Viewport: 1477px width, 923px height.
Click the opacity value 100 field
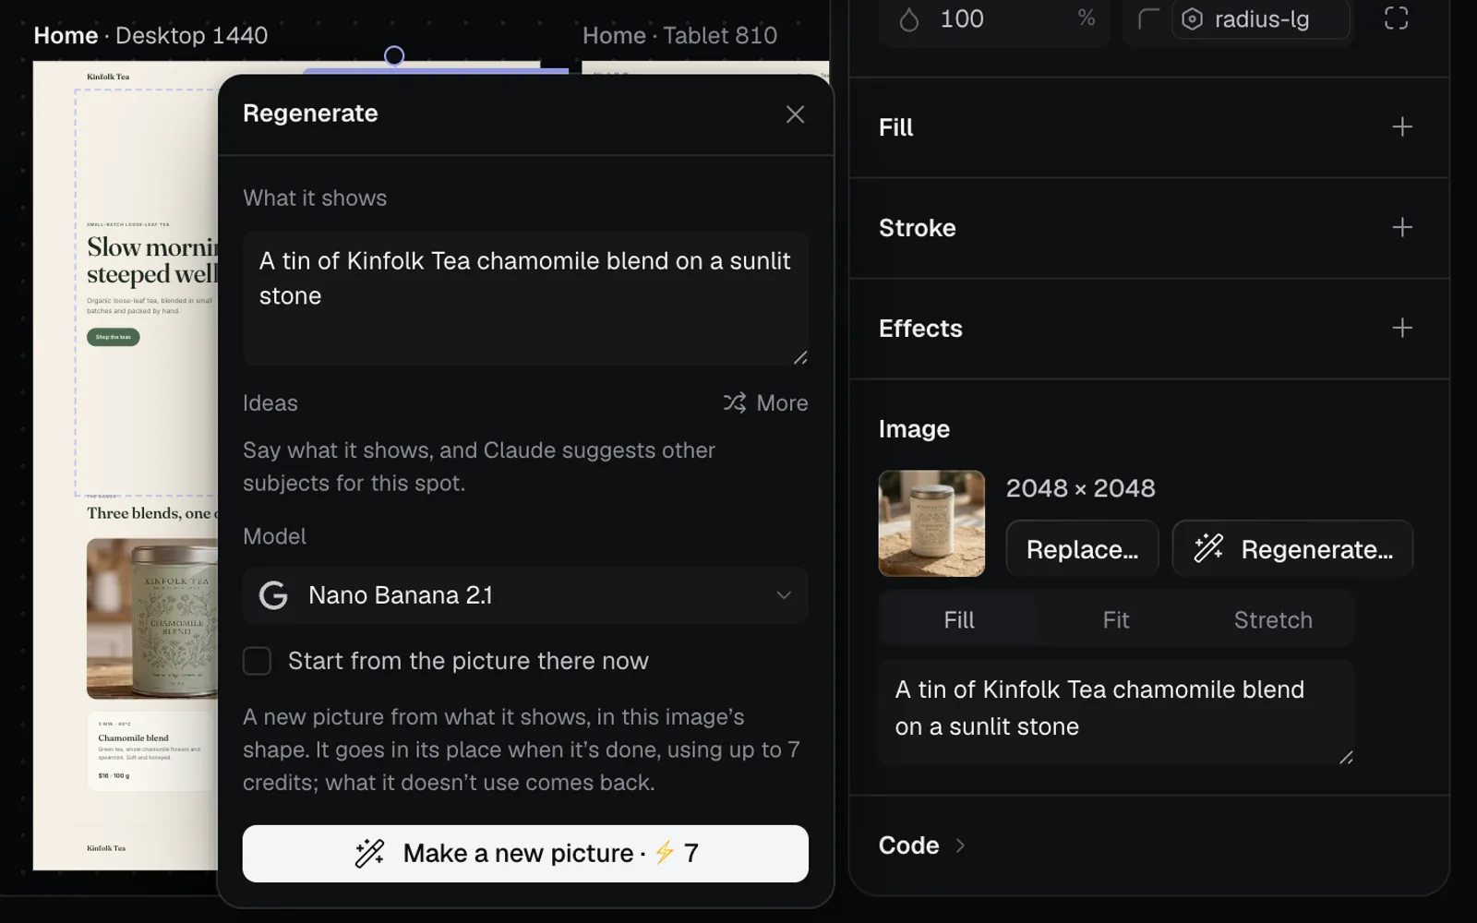pos(992,19)
